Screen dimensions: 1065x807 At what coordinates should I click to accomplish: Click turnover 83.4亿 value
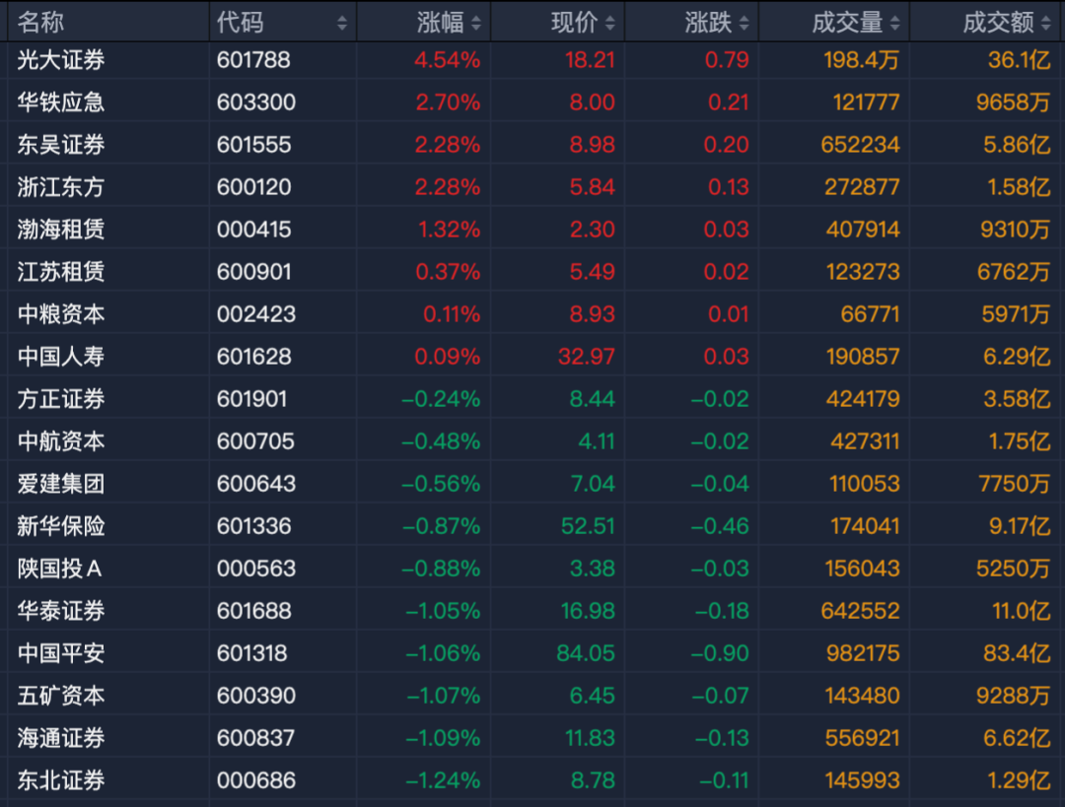click(x=1017, y=653)
